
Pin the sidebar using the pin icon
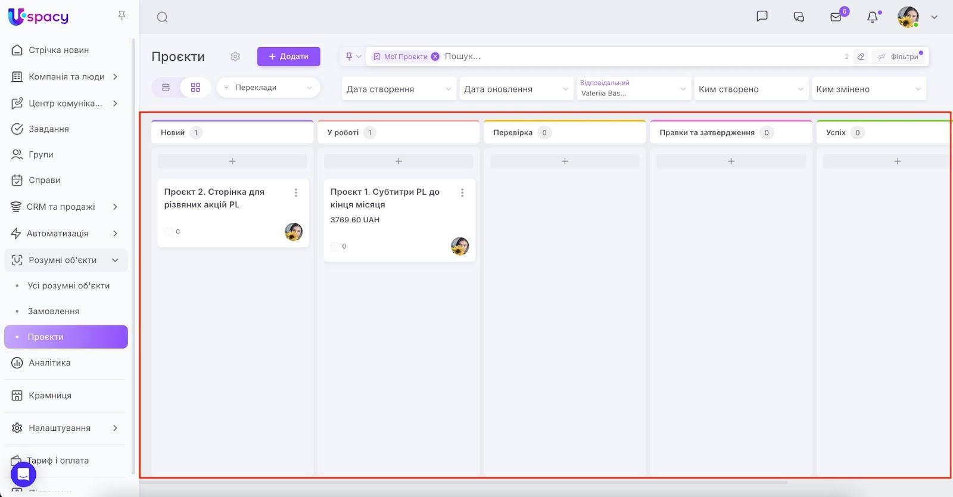coord(122,15)
